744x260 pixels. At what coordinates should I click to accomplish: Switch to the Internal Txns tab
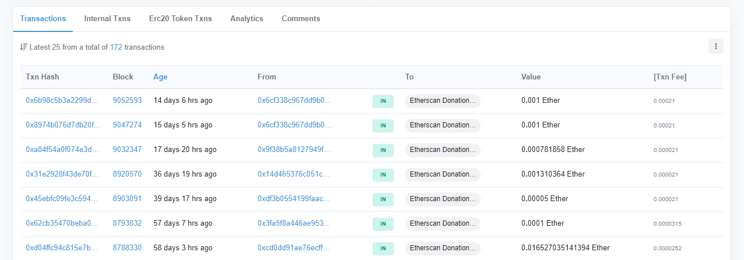tap(107, 19)
